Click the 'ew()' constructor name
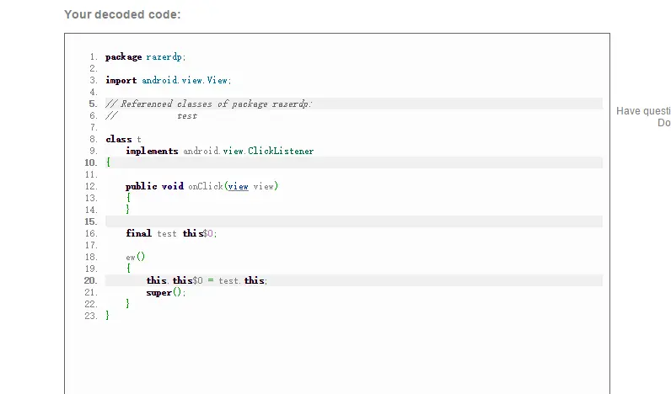This screenshot has height=394, width=671. (x=136, y=257)
